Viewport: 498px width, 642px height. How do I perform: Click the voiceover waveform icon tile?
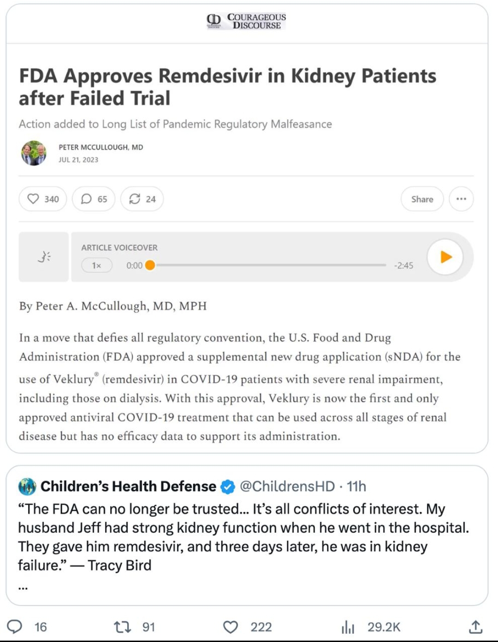tap(44, 257)
